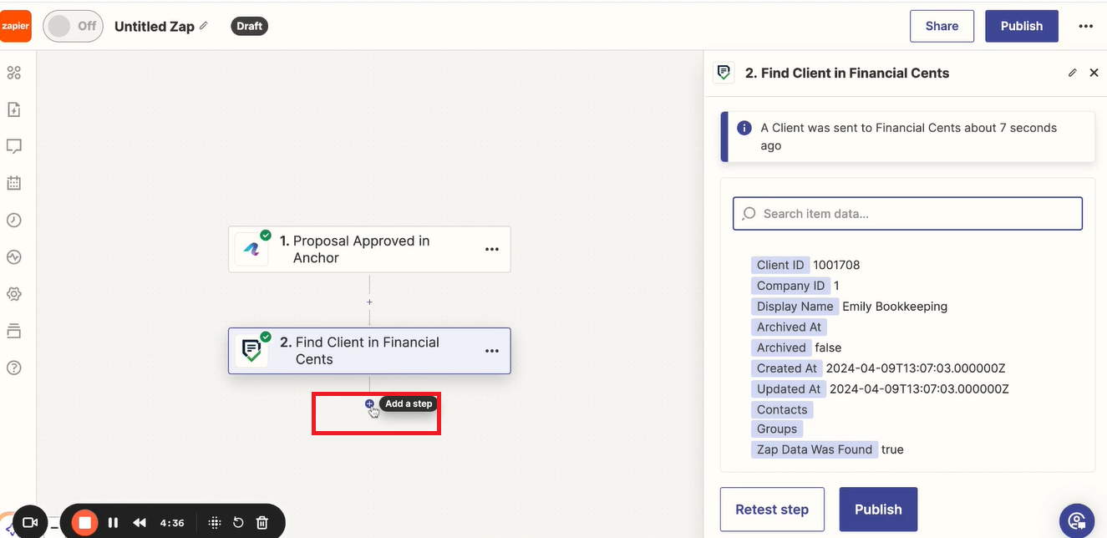The height and width of the screenshot is (538, 1107).
Task: Select the Contacts field label
Action: tap(782, 409)
